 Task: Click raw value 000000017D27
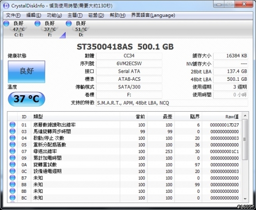tap(224, 125)
